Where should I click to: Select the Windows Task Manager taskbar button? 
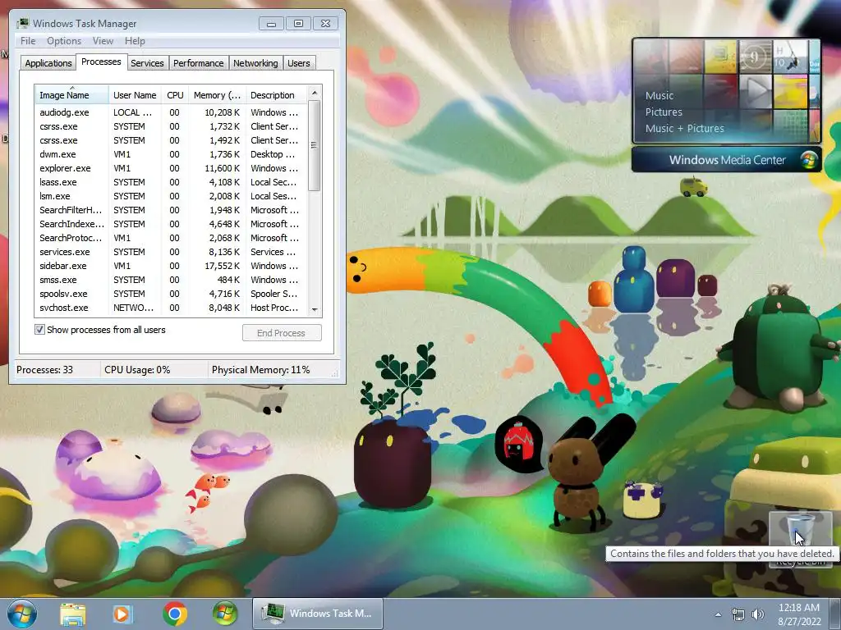tap(318, 614)
